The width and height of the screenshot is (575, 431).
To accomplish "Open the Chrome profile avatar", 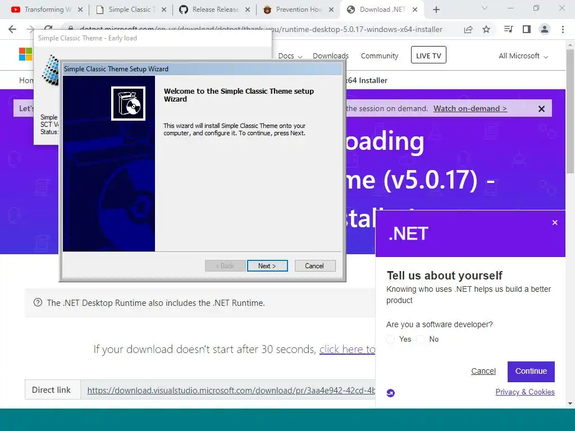I will coord(545,29).
